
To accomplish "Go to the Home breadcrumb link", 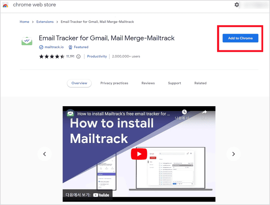I will (24, 22).
